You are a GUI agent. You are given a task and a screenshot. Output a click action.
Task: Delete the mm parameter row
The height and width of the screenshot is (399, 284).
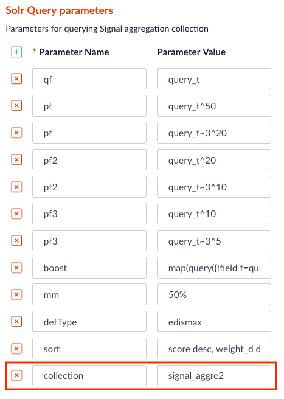16,294
